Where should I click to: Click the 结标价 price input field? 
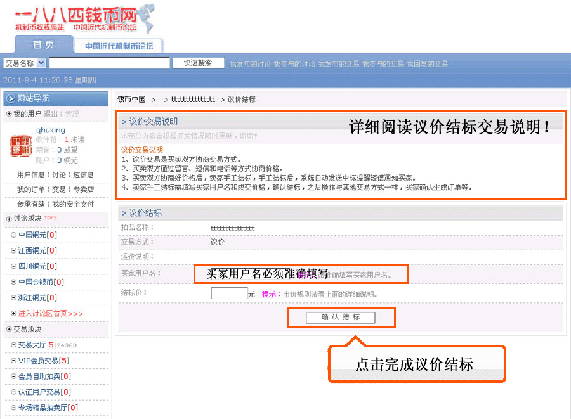228,293
